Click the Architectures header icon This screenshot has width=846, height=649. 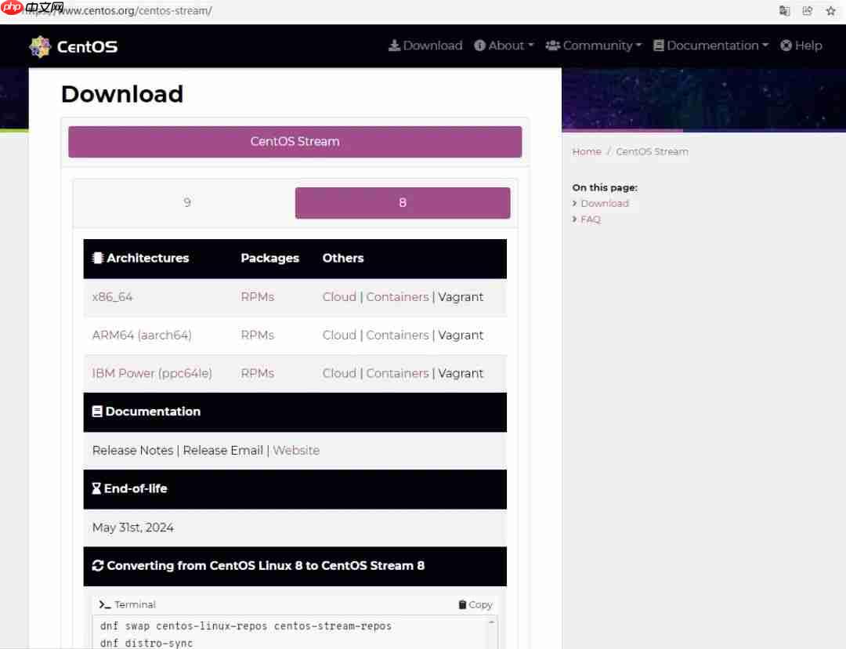coord(98,258)
